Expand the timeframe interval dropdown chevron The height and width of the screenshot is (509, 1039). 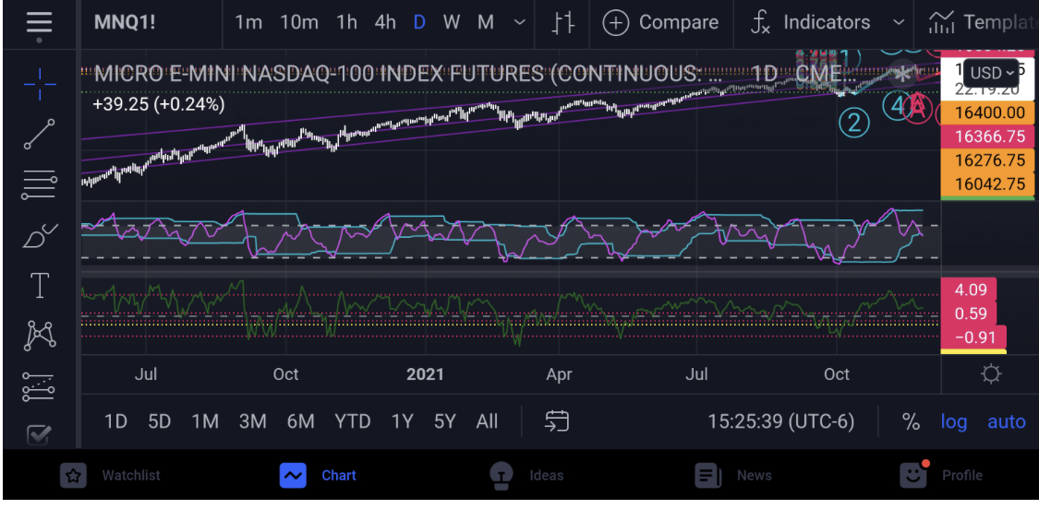point(520,23)
